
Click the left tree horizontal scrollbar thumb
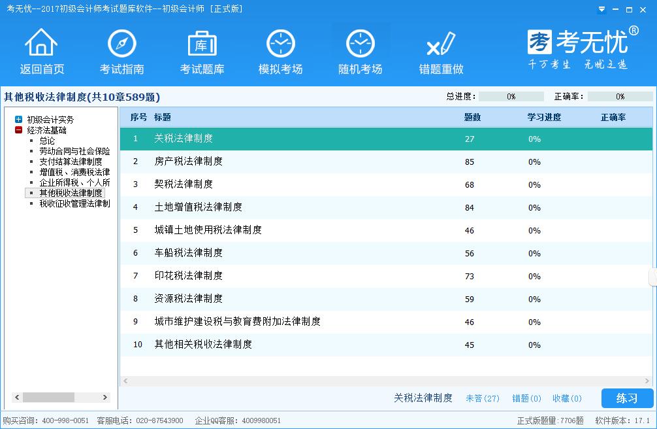48,397
